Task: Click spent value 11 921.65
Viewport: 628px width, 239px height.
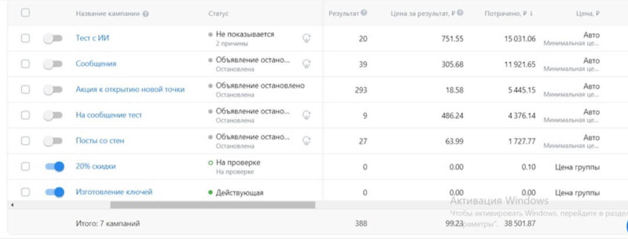Action: 520,65
